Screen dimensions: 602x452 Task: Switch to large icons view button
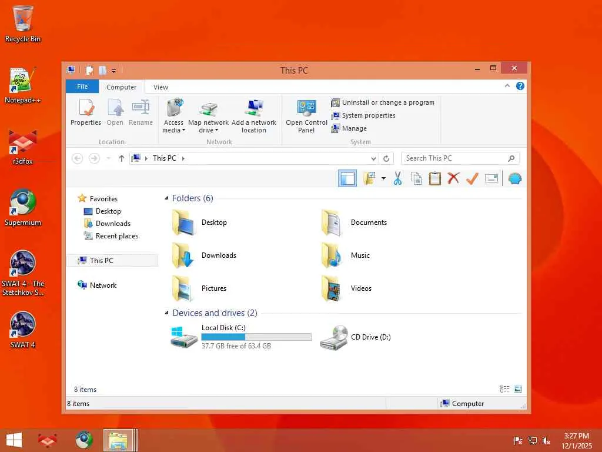[518, 389]
